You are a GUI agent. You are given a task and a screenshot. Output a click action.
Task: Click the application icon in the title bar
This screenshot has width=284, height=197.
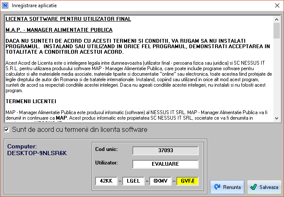pos(5,5)
